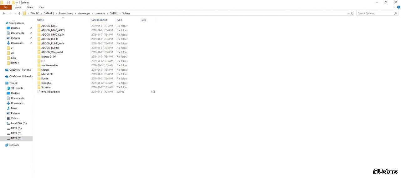Expand the address bar history dropdown
Screen dimensions: 401x178
348,13
